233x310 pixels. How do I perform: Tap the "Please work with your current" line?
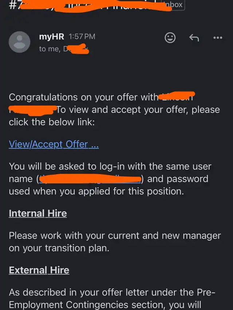(x=115, y=235)
